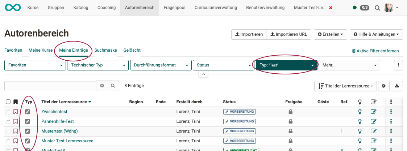
Task: Tick the select-all checkbox in table header
Action: (8, 102)
